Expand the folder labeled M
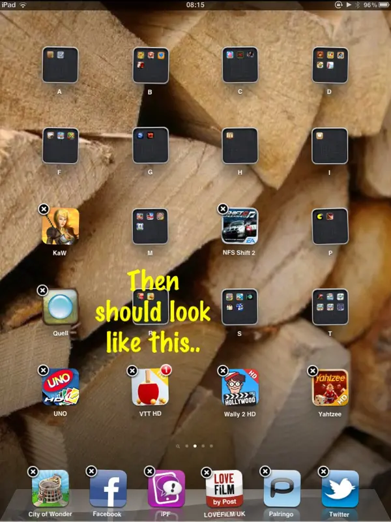The image size is (391, 522). click(x=150, y=226)
